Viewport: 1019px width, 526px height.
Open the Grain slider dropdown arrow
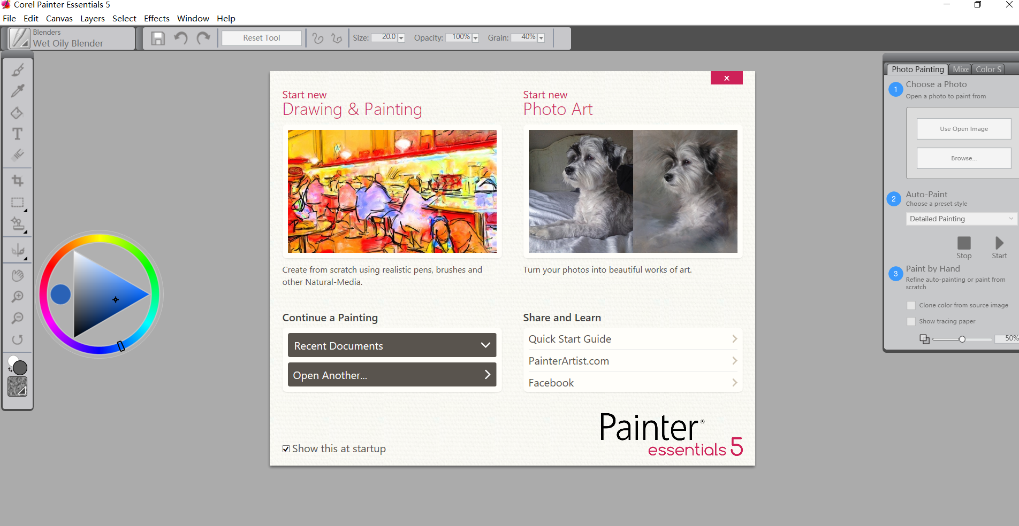coord(541,38)
